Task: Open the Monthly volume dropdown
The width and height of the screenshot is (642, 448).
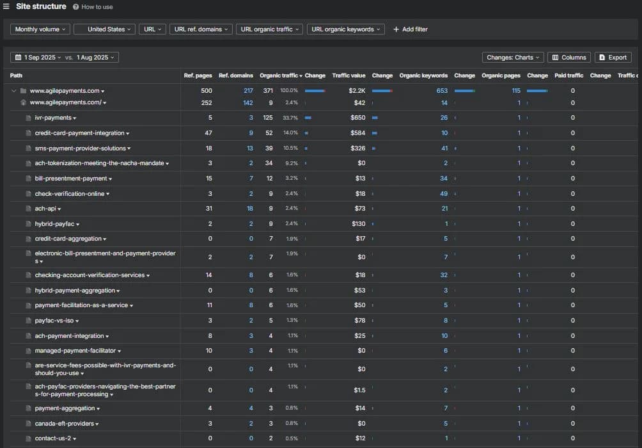Action: tap(40, 29)
